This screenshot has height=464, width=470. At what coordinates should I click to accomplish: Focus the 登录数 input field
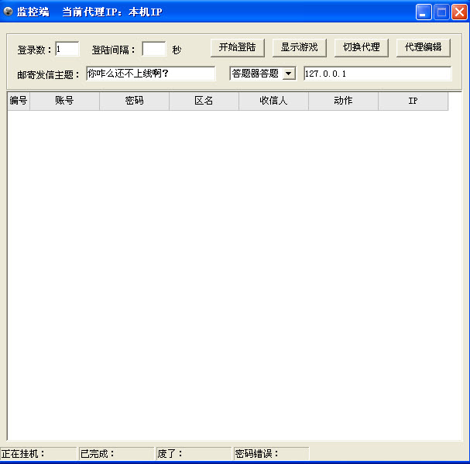67,49
